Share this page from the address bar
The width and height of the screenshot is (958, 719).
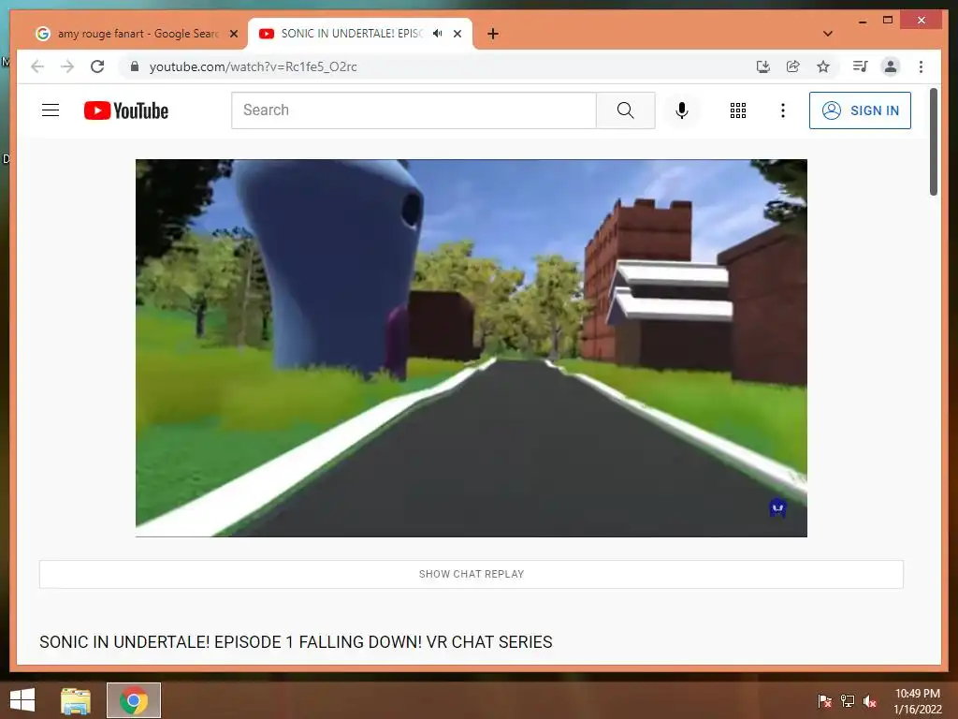[x=793, y=66]
